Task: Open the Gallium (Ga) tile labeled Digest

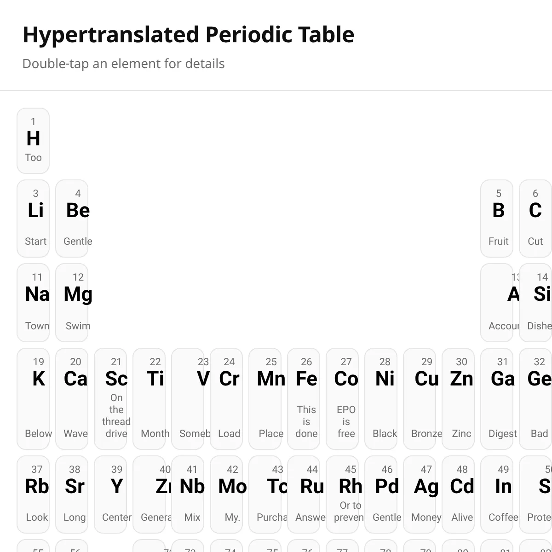Action: tap(497, 399)
